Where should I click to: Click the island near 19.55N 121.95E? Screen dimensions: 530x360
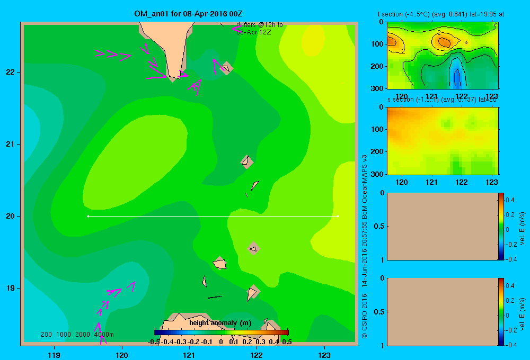pos(253,248)
